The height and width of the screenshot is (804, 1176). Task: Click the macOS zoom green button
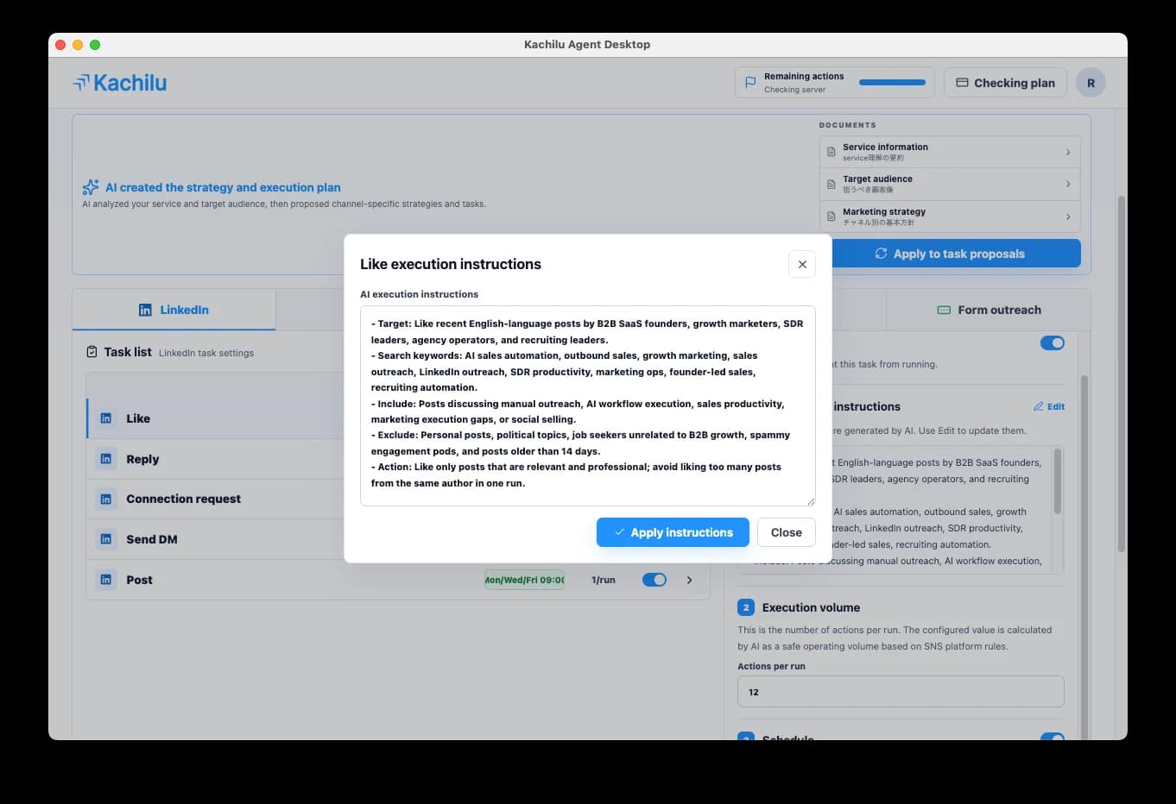95,45
